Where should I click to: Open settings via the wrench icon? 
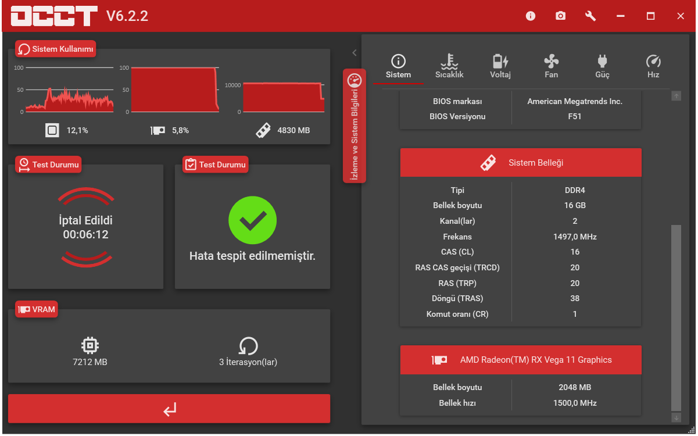(590, 16)
